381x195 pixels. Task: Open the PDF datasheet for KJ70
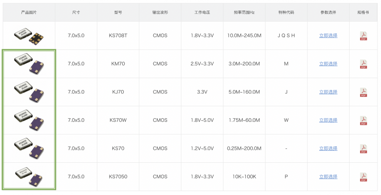[x=363, y=92]
